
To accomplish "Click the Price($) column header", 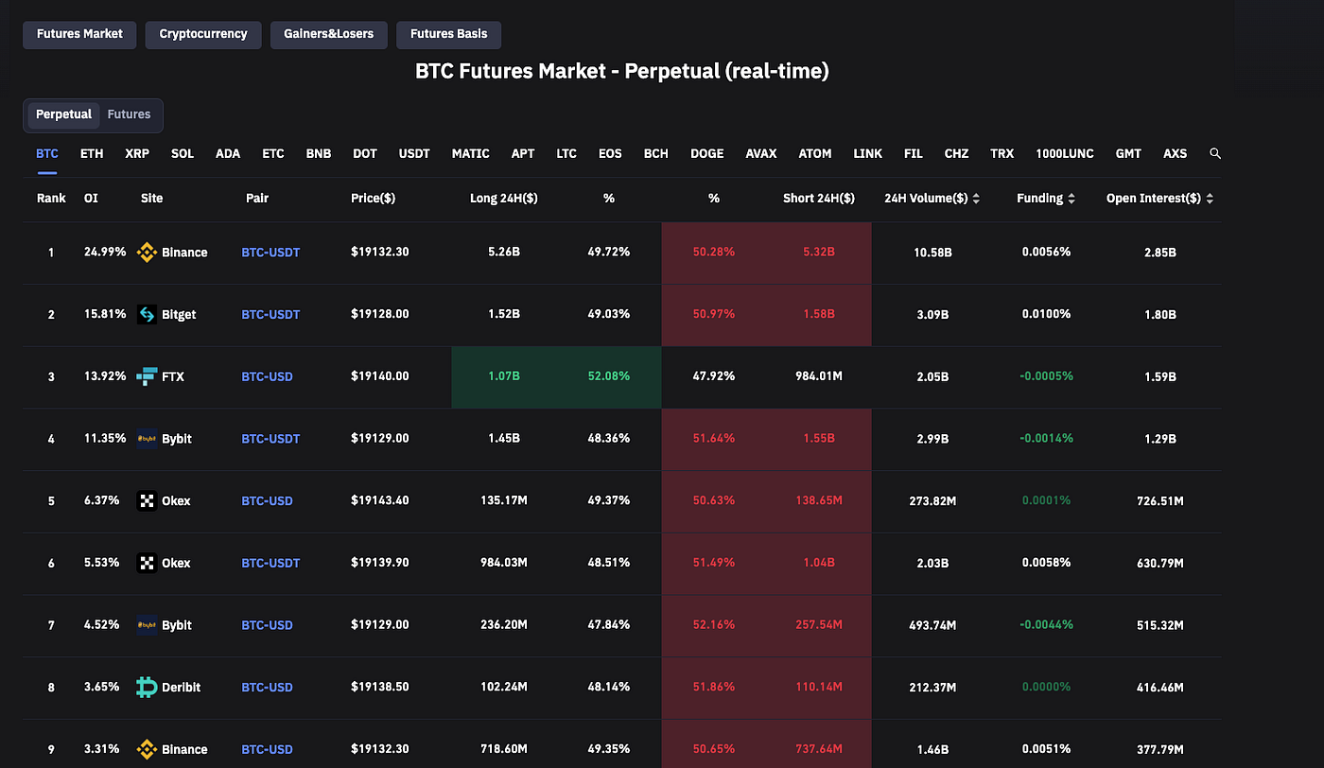I will 373,199.
